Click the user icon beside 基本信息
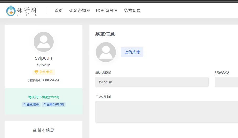This screenshot has width=238, height=138. tap(35, 130)
